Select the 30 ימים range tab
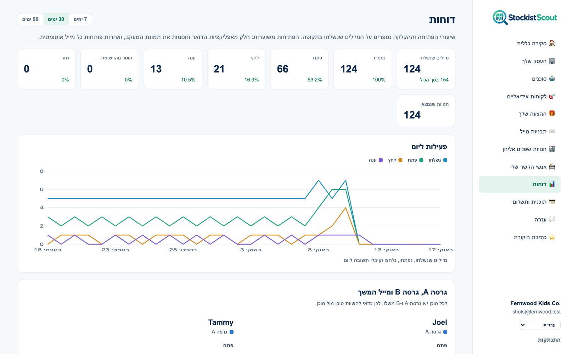The width and height of the screenshot is (567, 354). 56,19
